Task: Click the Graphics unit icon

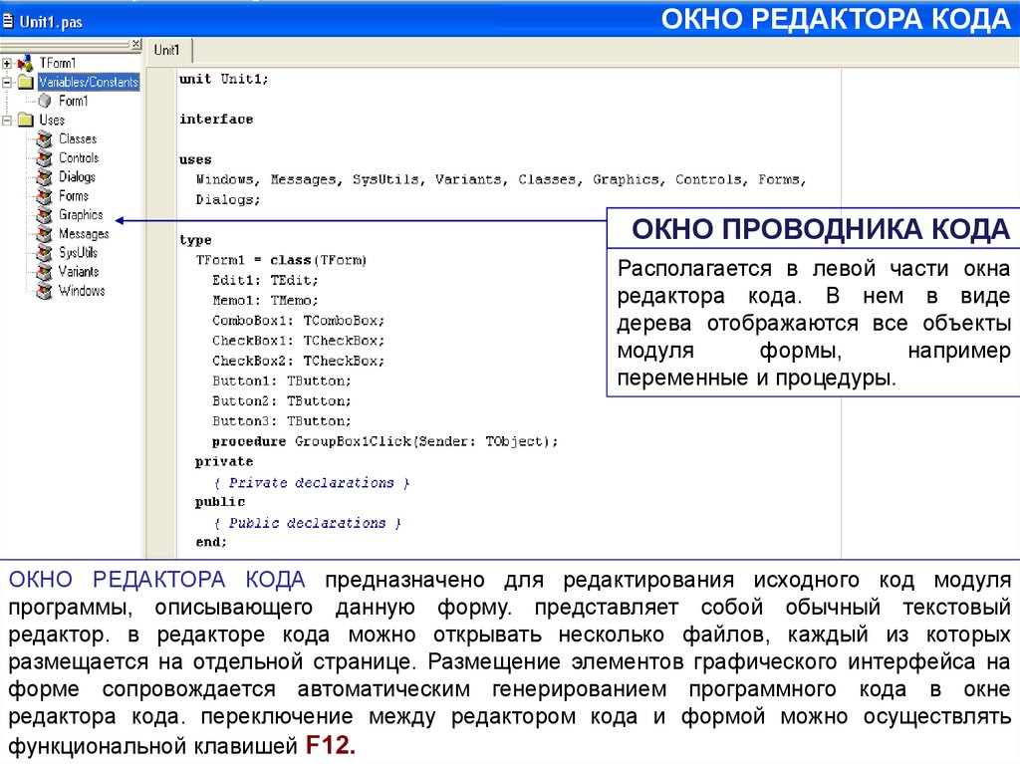Action: point(44,215)
